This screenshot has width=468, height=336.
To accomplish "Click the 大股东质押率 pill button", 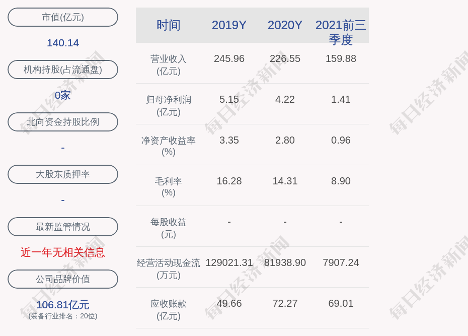I will pyautogui.click(x=63, y=174).
